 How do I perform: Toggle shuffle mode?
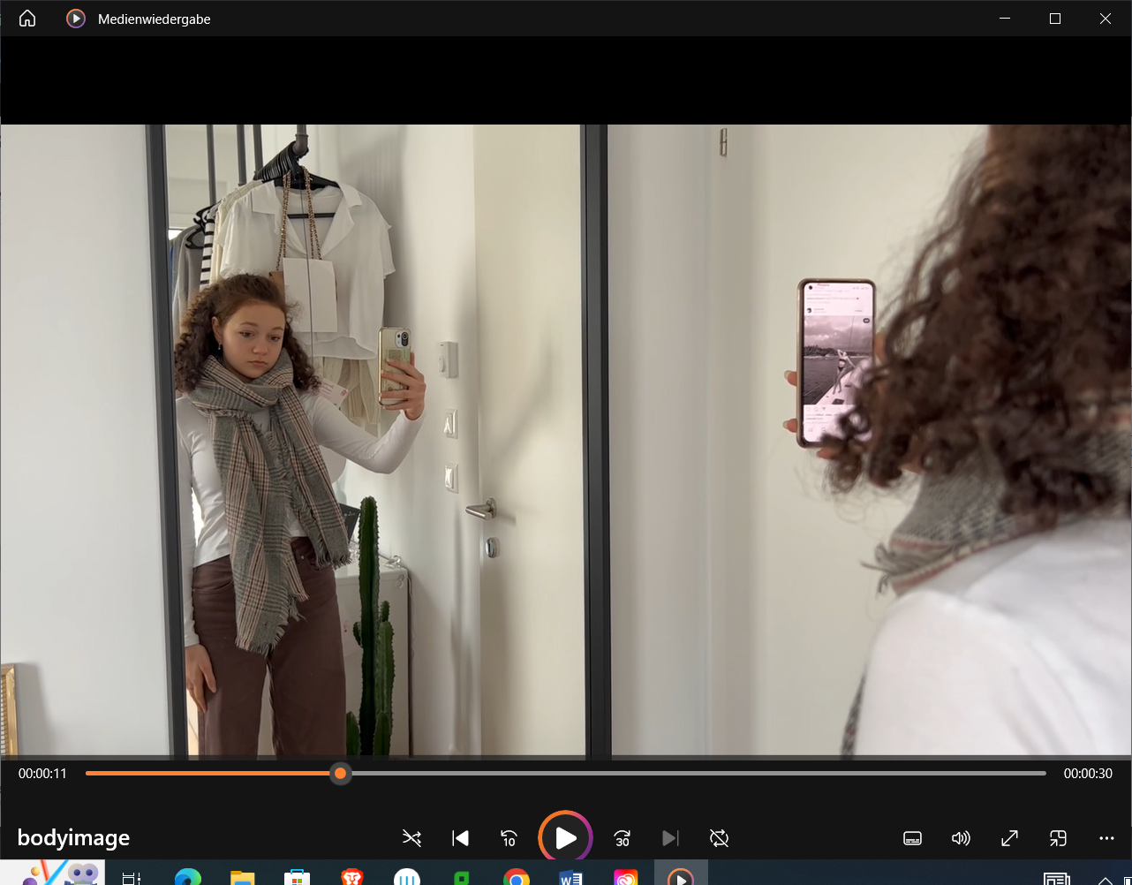pos(411,838)
